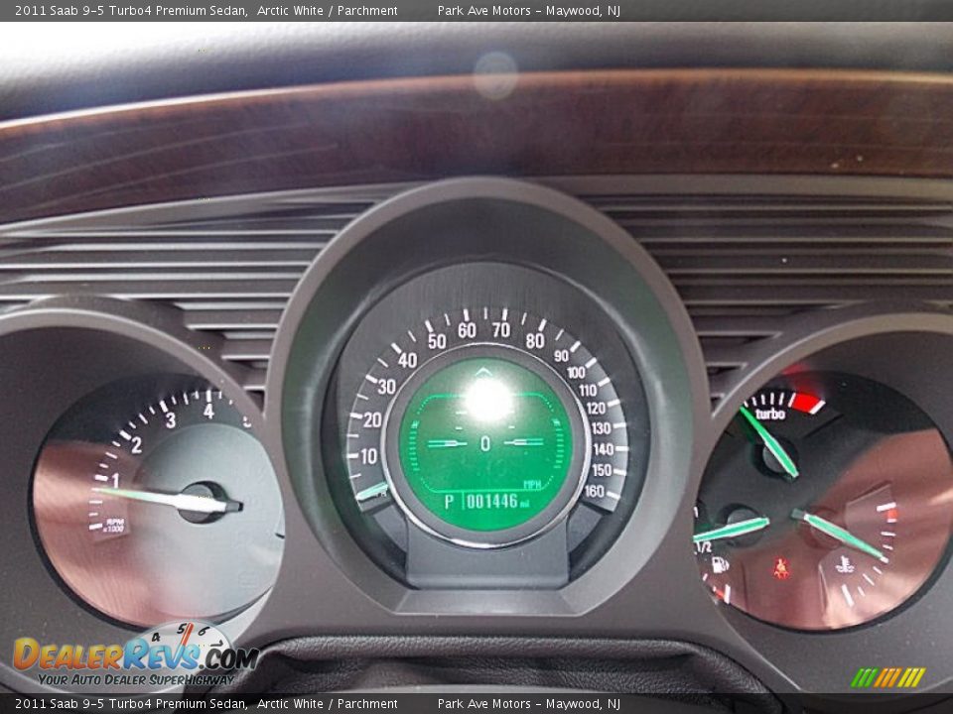Click the top caption "2011 Saab 9-5 Turbo4 Premium Sedan"
Viewport: 953px width, 714px height.
click(x=131, y=10)
